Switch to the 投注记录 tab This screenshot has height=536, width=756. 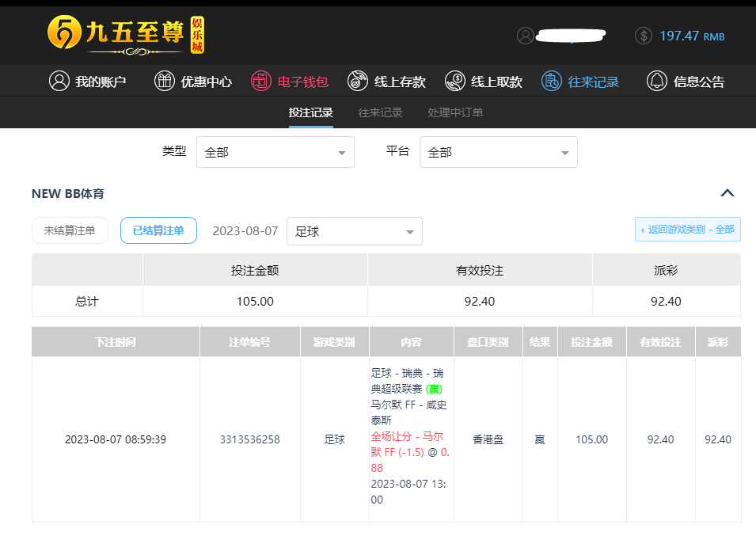[310, 112]
